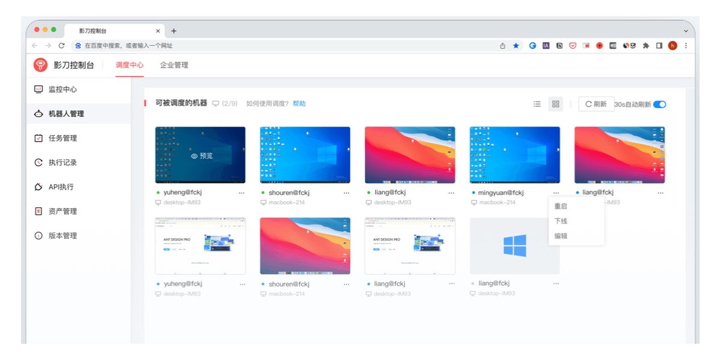
Task: Expand the ellipsis menu for shouren@fckj top row
Action: [x=346, y=193]
